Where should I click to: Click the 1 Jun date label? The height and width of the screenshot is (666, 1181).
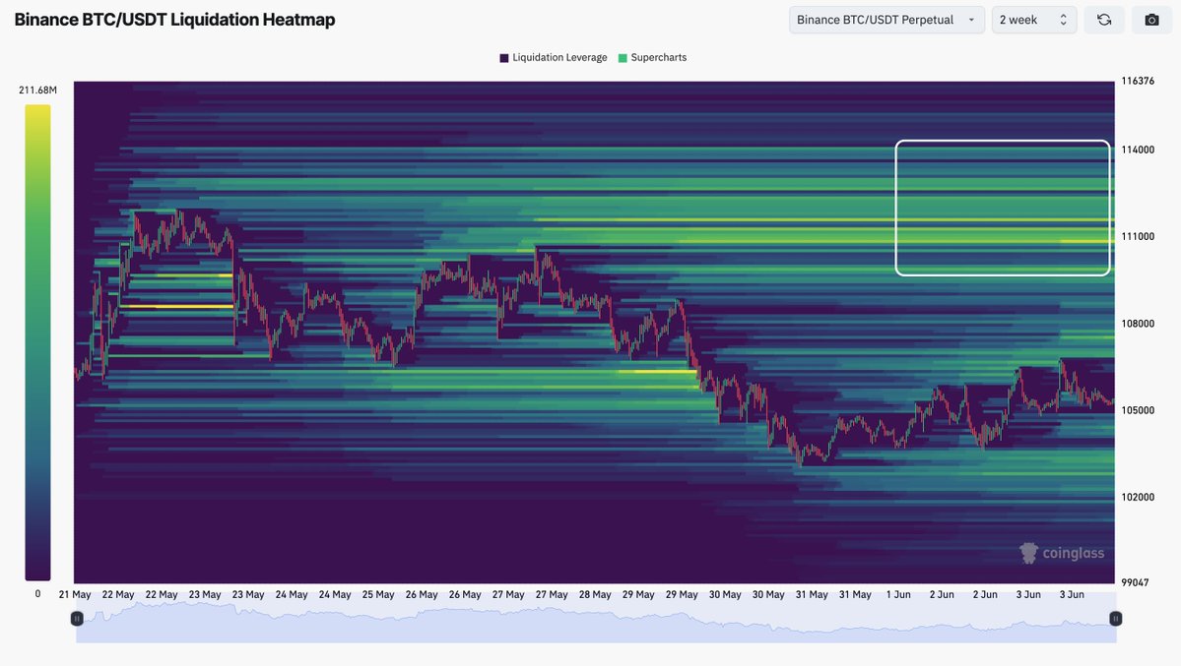(898, 594)
